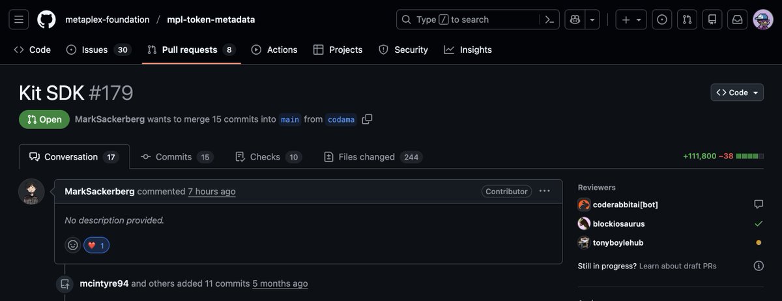Image resolution: width=782 pixels, height=301 pixels.
Task: Copy the head branch name icon
Action: click(x=368, y=119)
